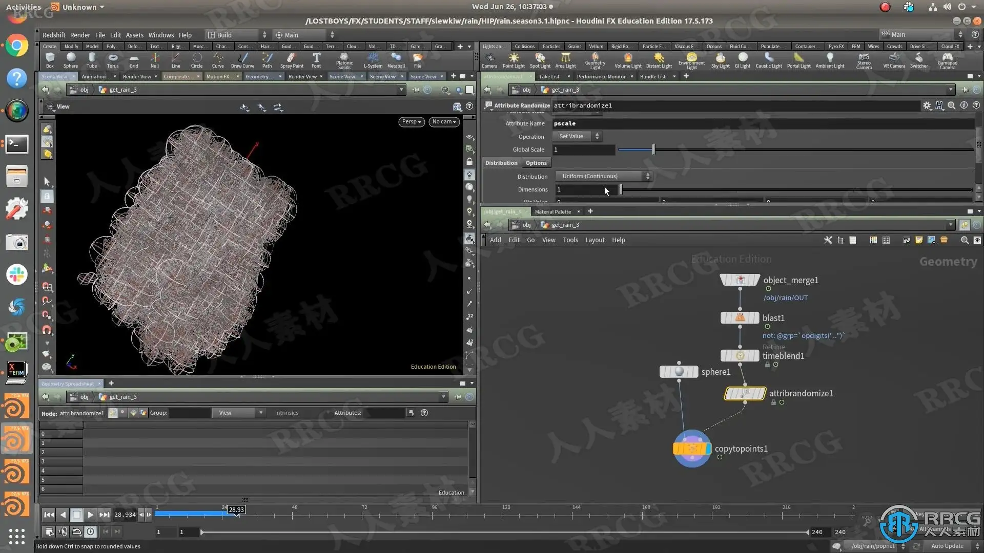Image resolution: width=984 pixels, height=553 pixels.
Task: Toggle the real time playback button
Action: 90,531
